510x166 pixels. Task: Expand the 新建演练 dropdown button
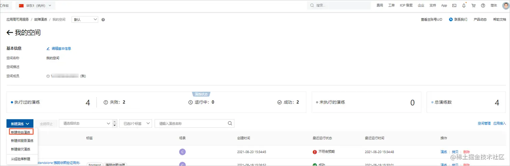click(20, 123)
